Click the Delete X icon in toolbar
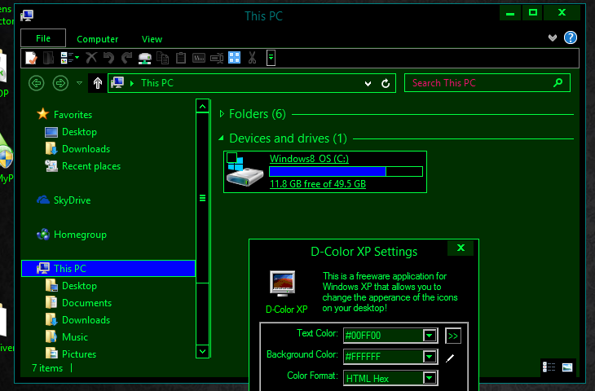The height and width of the screenshot is (391, 595). click(91, 58)
